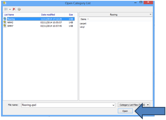Sort by the Date modified column header

tap(48, 15)
